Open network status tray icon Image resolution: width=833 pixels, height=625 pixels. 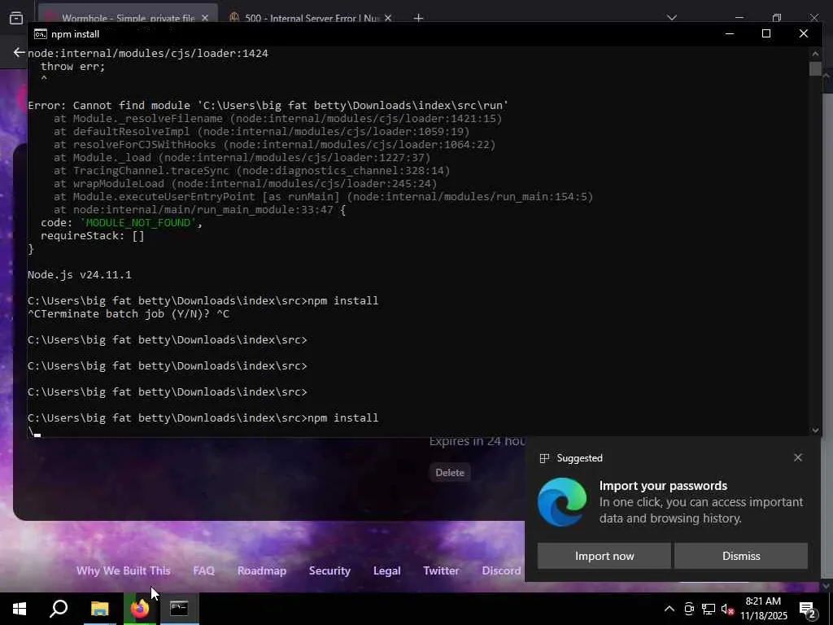tap(709, 609)
